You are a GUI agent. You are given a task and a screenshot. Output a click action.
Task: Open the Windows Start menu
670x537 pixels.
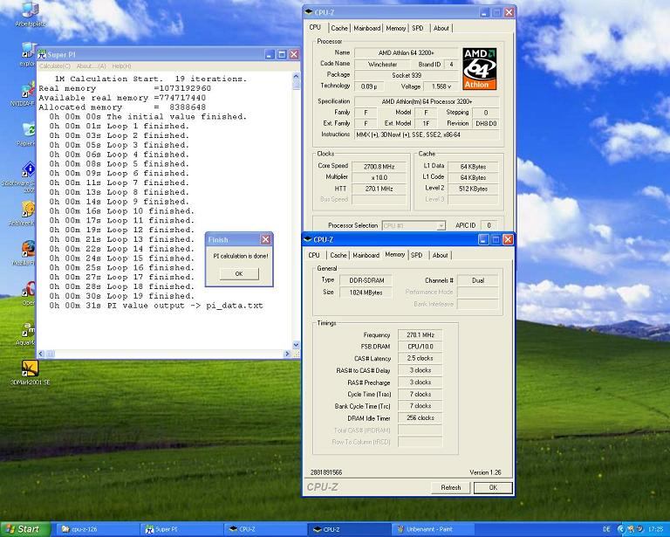pos(24,529)
